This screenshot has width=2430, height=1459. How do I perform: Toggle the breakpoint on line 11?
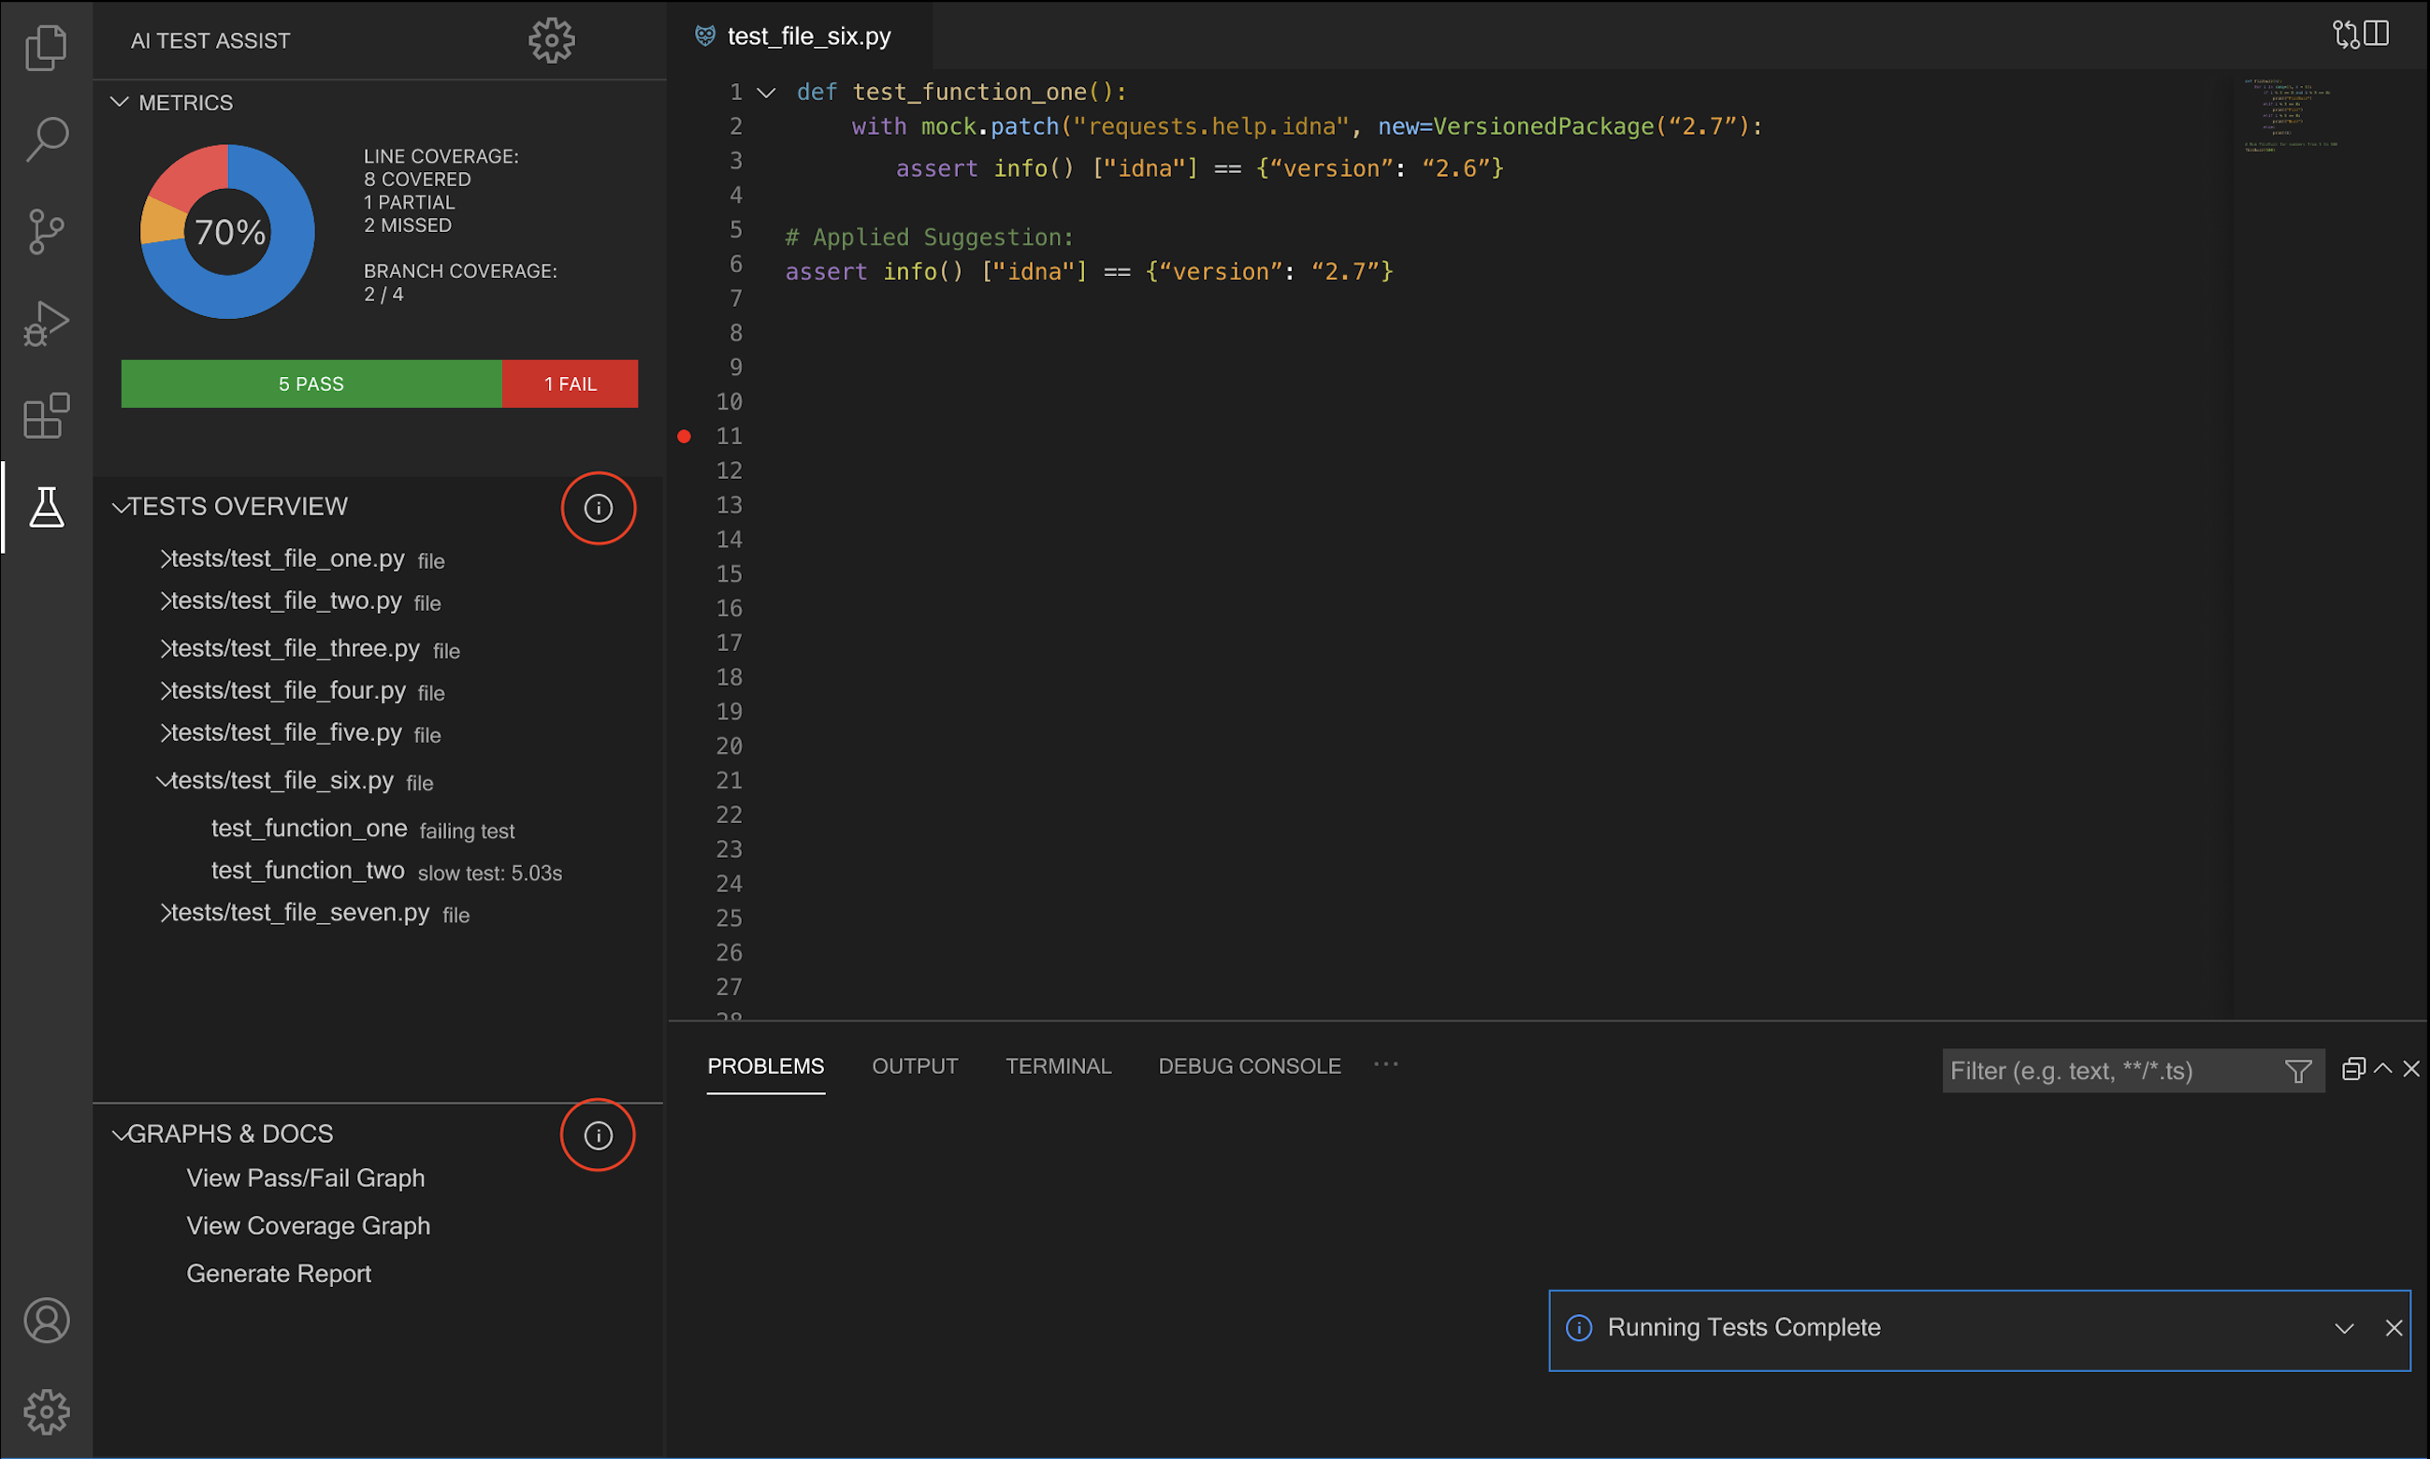(x=684, y=436)
